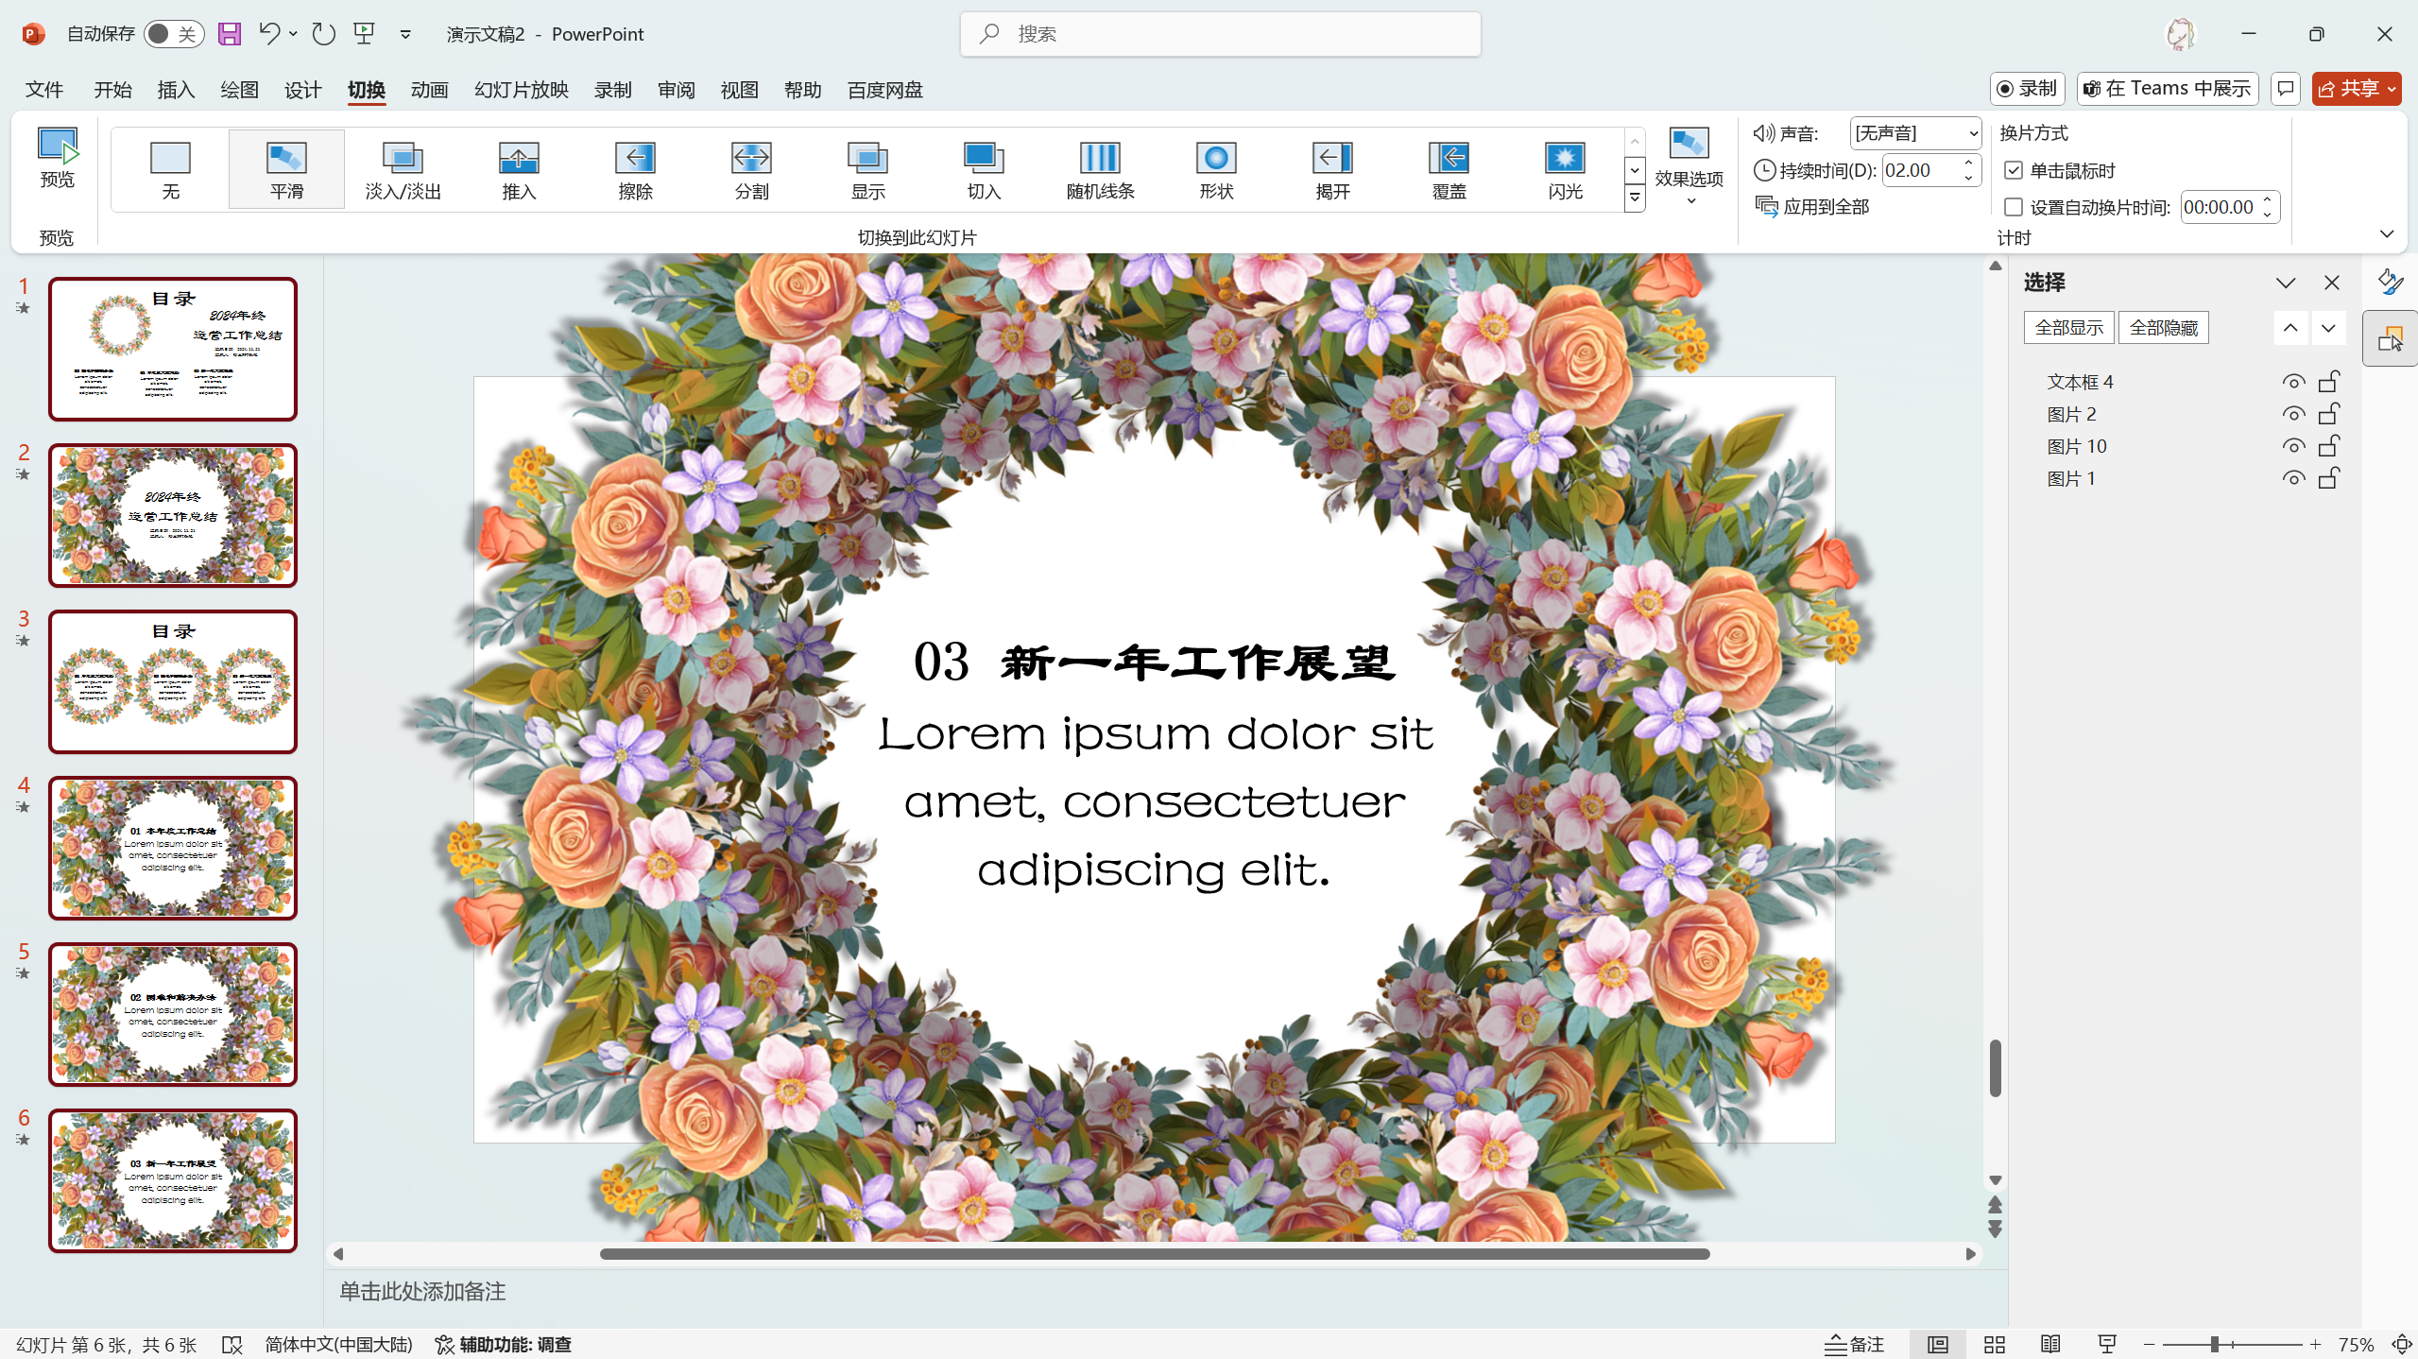Start Slide Show from status bar
This screenshot has height=1359, width=2418.
click(2107, 1344)
